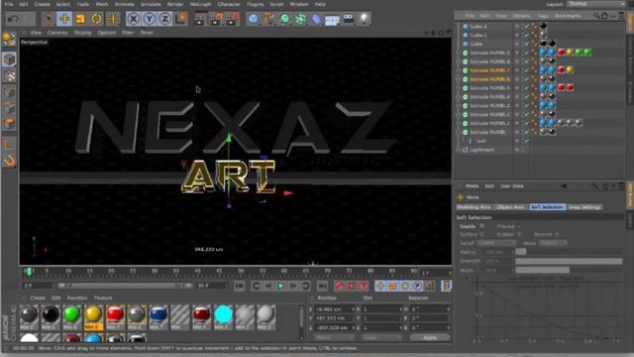The width and height of the screenshot is (634, 357).
Task: Click the Apply button in coordinates
Action: pyautogui.click(x=430, y=337)
